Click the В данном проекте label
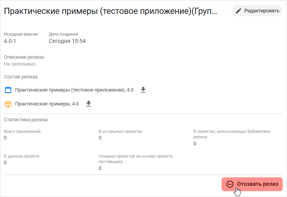Image resolution: width=287 pixels, height=197 pixels. (22, 156)
